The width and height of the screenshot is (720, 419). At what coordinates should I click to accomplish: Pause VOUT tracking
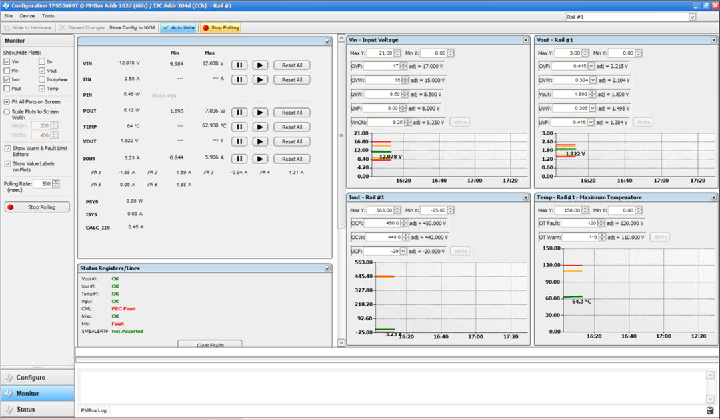[x=239, y=141]
